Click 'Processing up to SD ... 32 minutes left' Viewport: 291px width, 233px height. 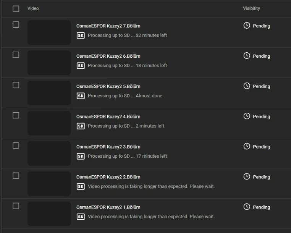[127, 35]
